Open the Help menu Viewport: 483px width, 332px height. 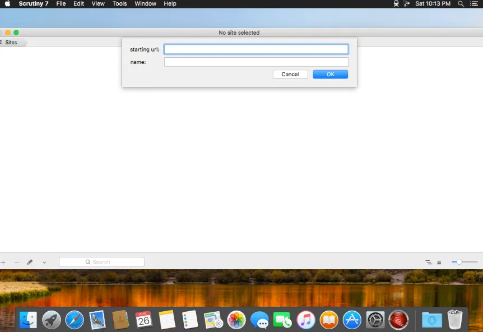coord(170,4)
